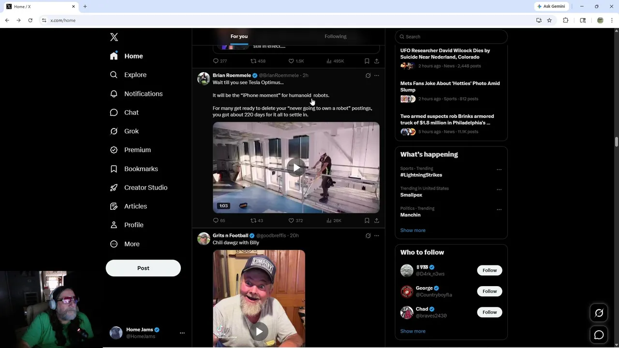Screen dimensions: 619x348
Task: Expand the More menu in the sidebar
Action: [x=125, y=244]
